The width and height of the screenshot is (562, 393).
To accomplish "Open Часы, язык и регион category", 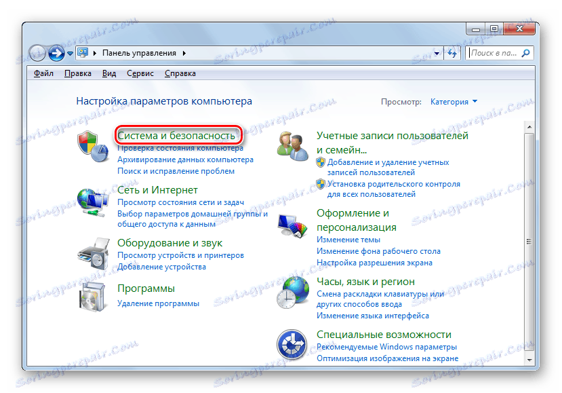I will coord(365,282).
